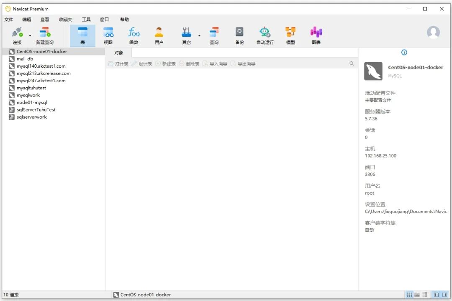Click the MySQL dolphin icon in info panel
The width and height of the screenshot is (452, 301).
[373, 71]
